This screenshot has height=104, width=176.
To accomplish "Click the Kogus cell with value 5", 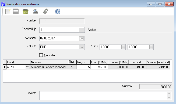I will click(83, 67).
